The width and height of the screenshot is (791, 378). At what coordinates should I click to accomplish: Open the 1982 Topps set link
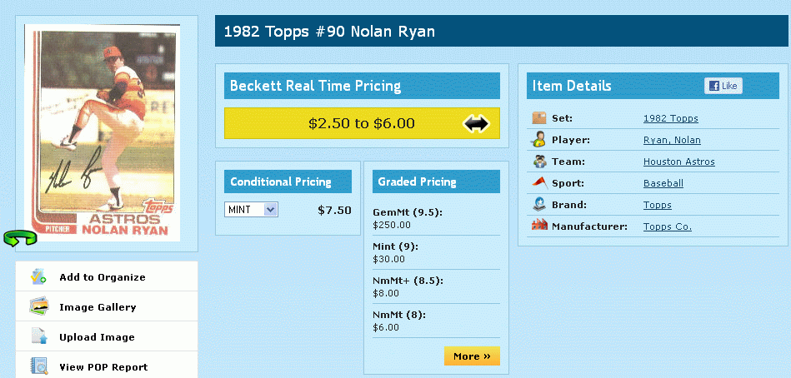[670, 119]
